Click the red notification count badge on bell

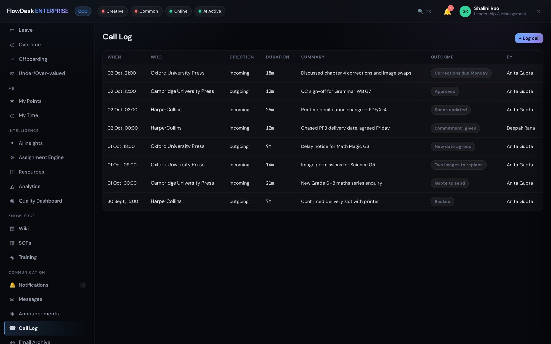coord(451,8)
